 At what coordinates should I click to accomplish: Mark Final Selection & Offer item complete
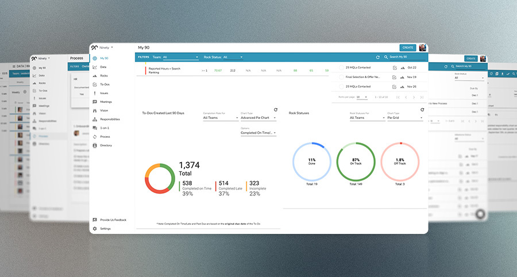pos(341,77)
